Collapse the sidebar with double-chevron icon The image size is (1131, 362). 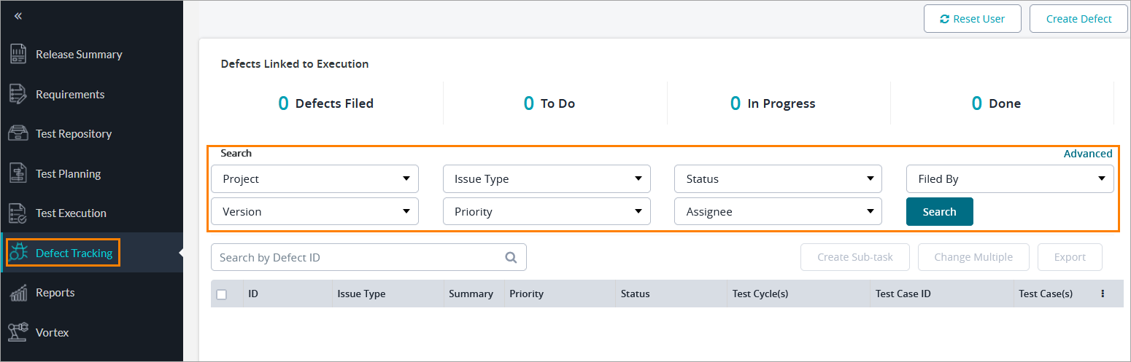click(x=18, y=16)
